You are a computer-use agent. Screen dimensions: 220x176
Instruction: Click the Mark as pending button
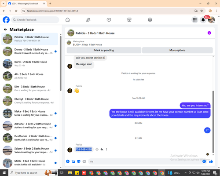pyautogui.click(x=104, y=50)
